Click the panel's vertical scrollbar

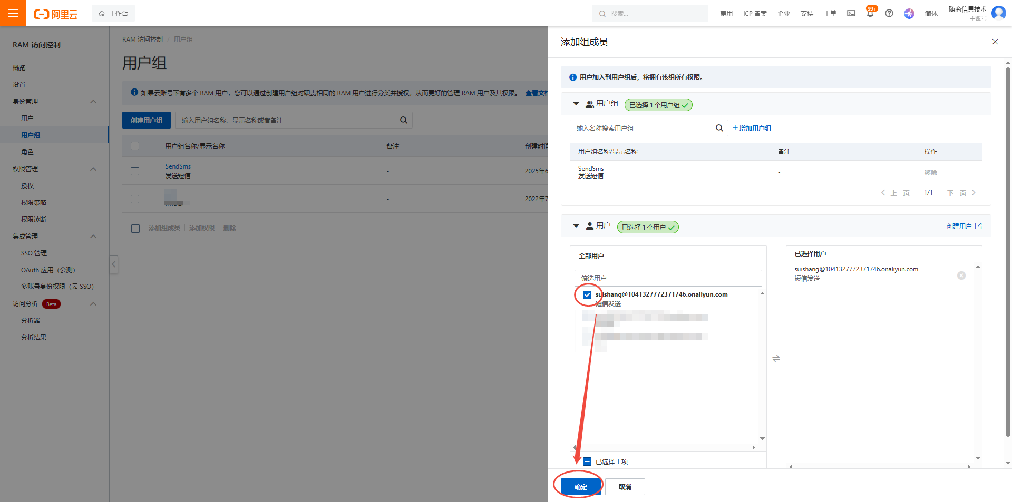[x=1008, y=253]
